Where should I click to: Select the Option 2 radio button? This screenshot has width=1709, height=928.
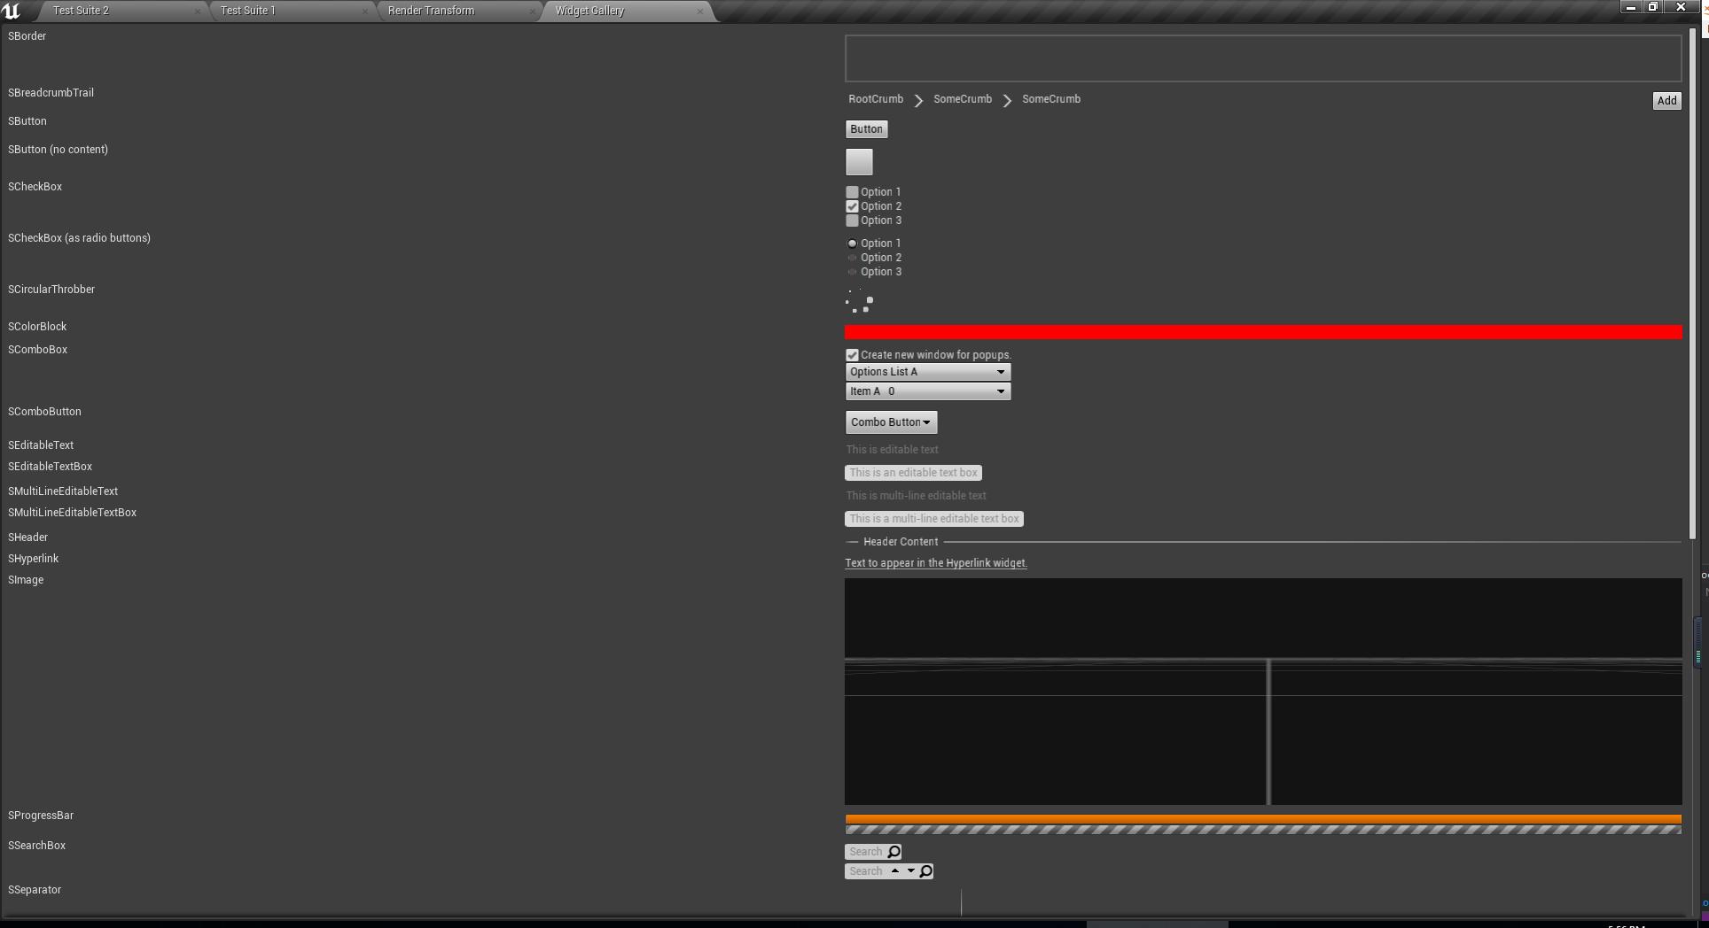852,258
